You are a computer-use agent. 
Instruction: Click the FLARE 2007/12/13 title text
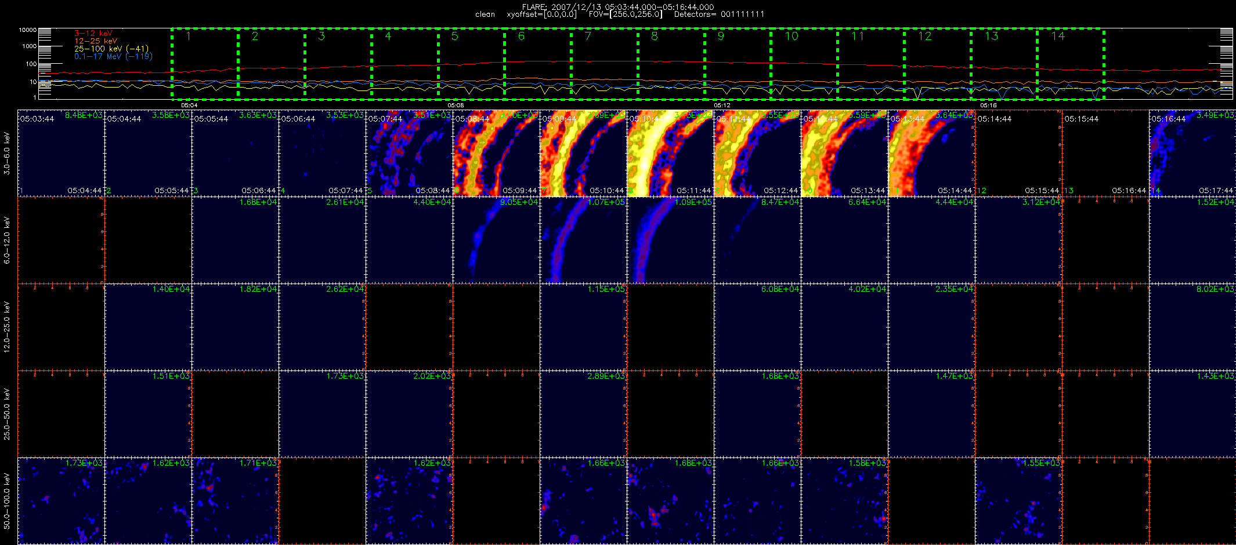click(618, 7)
